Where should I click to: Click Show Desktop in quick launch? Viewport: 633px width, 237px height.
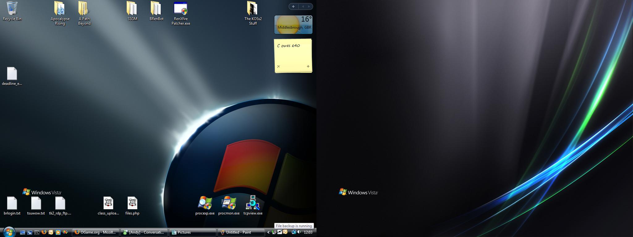(x=23, y=232)
